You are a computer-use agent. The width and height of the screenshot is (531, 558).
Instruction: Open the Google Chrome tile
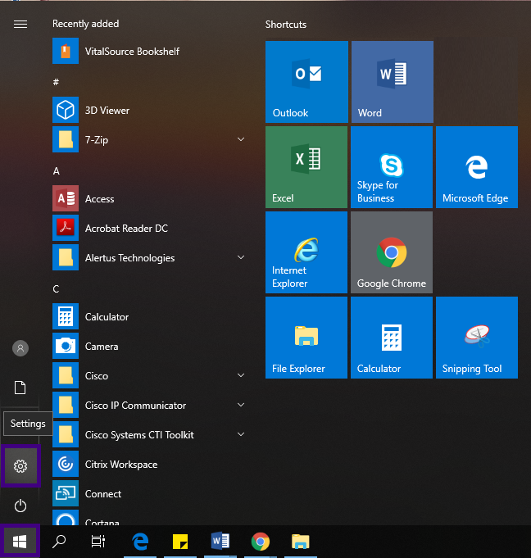(392, 252)
